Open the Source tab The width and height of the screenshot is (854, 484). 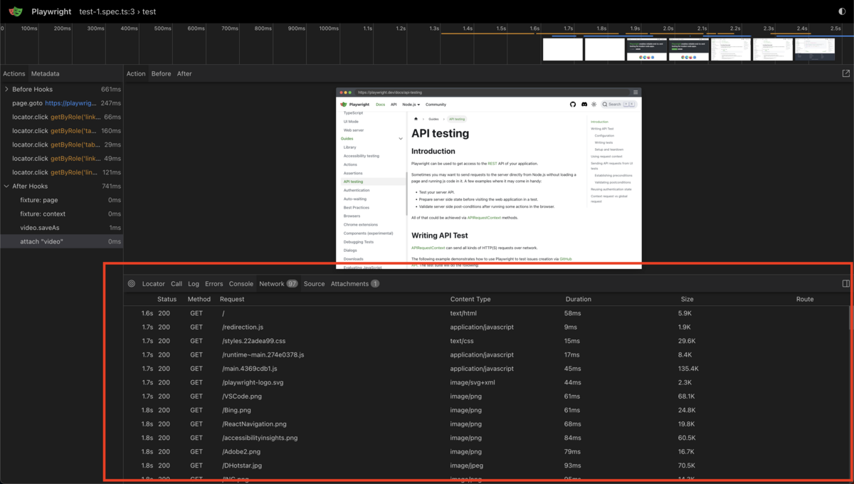[x=314, y=283]
